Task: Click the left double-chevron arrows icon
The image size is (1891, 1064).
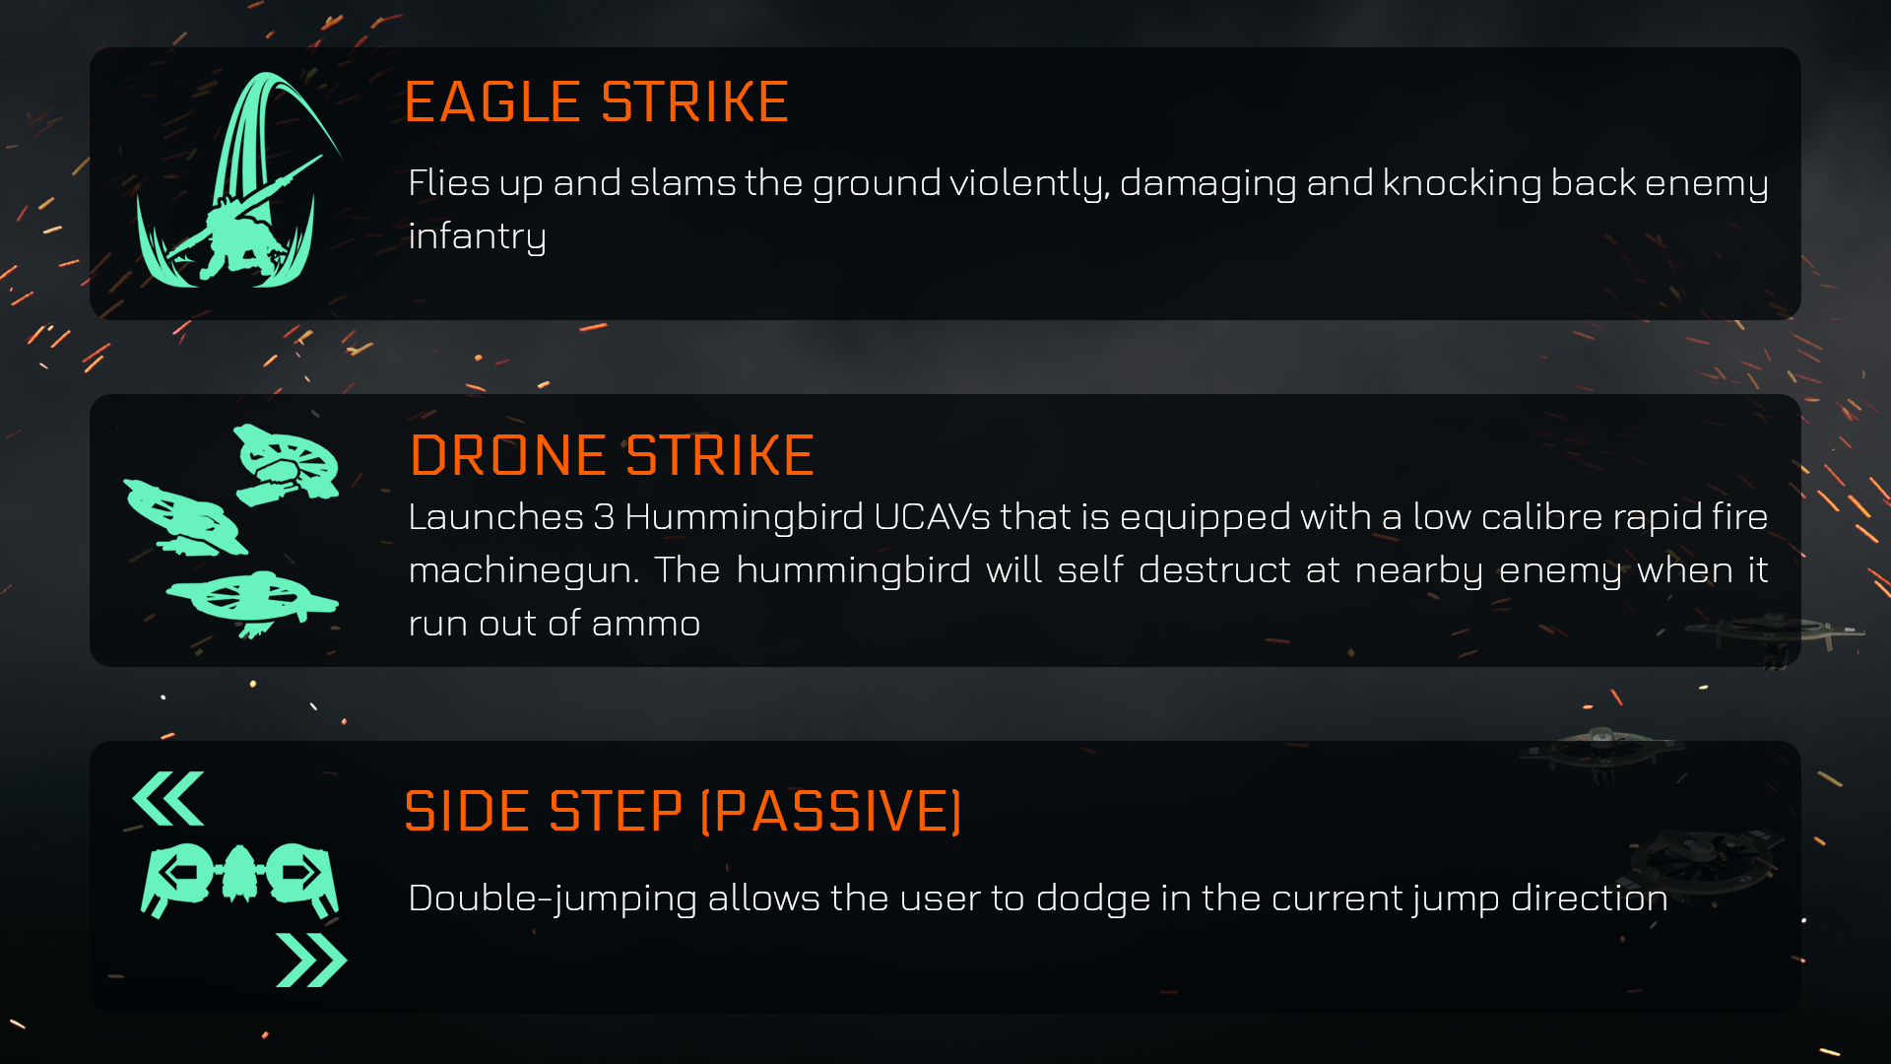Action: point(168,798)
